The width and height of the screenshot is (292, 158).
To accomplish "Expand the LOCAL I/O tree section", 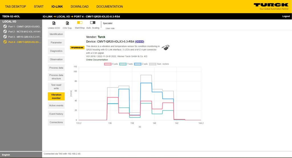I will [x=9, y=21].
